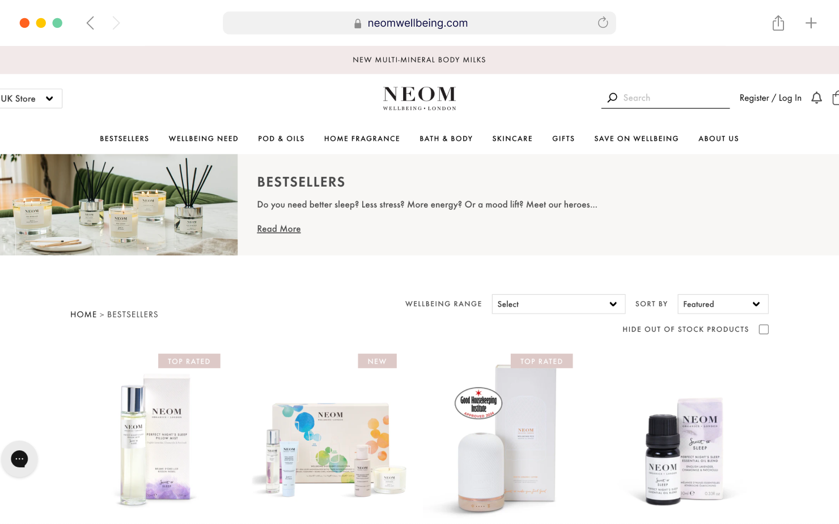Click the Home breadcrumb link
The height and width of the screenshot is (524, 839).
click(x=83, y=314)
